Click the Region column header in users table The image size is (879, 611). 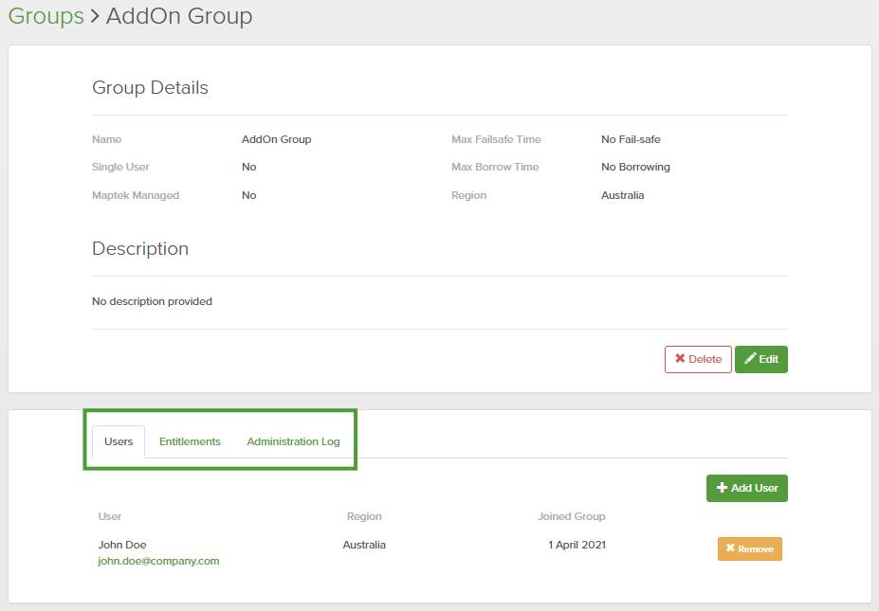(x=364, y=516)
